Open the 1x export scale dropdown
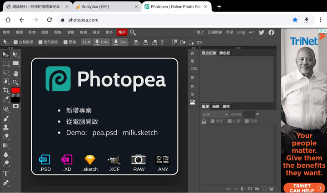 click(x=86, y=42)
